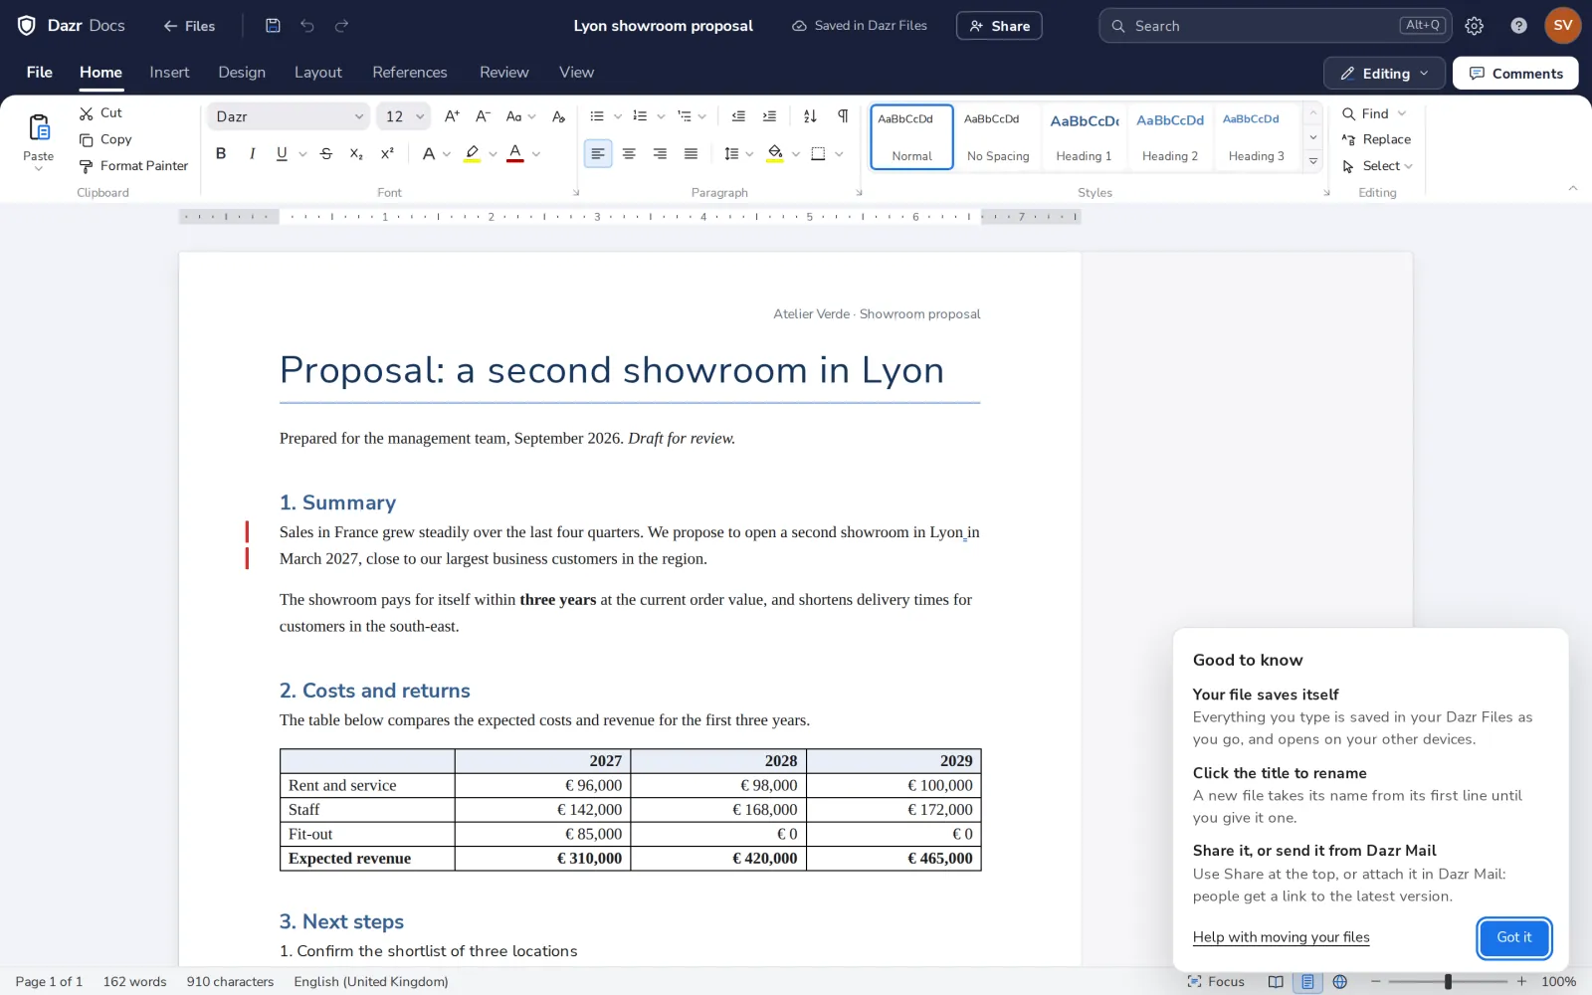Click the Paste clipboard icon

point(39,127)
